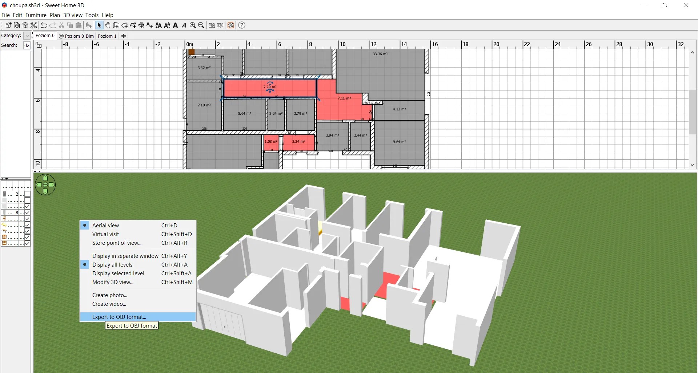Click the Bold text toolbar icon
The width and height of the screenshot is (698, 373).
[x=176, y=25]
